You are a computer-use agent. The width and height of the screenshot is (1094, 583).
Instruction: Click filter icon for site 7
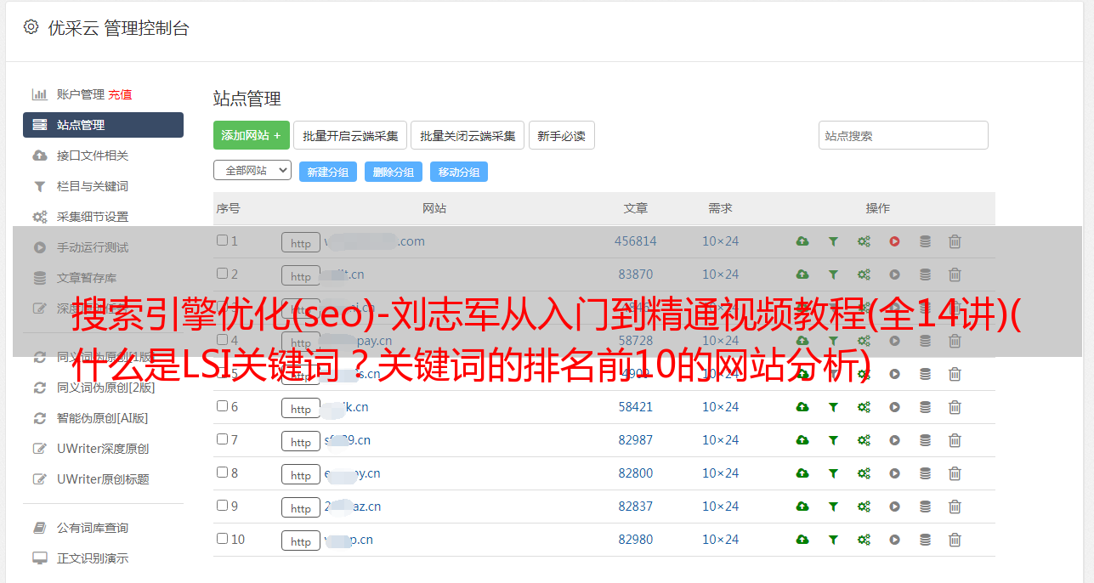click(x=833, y=440)
